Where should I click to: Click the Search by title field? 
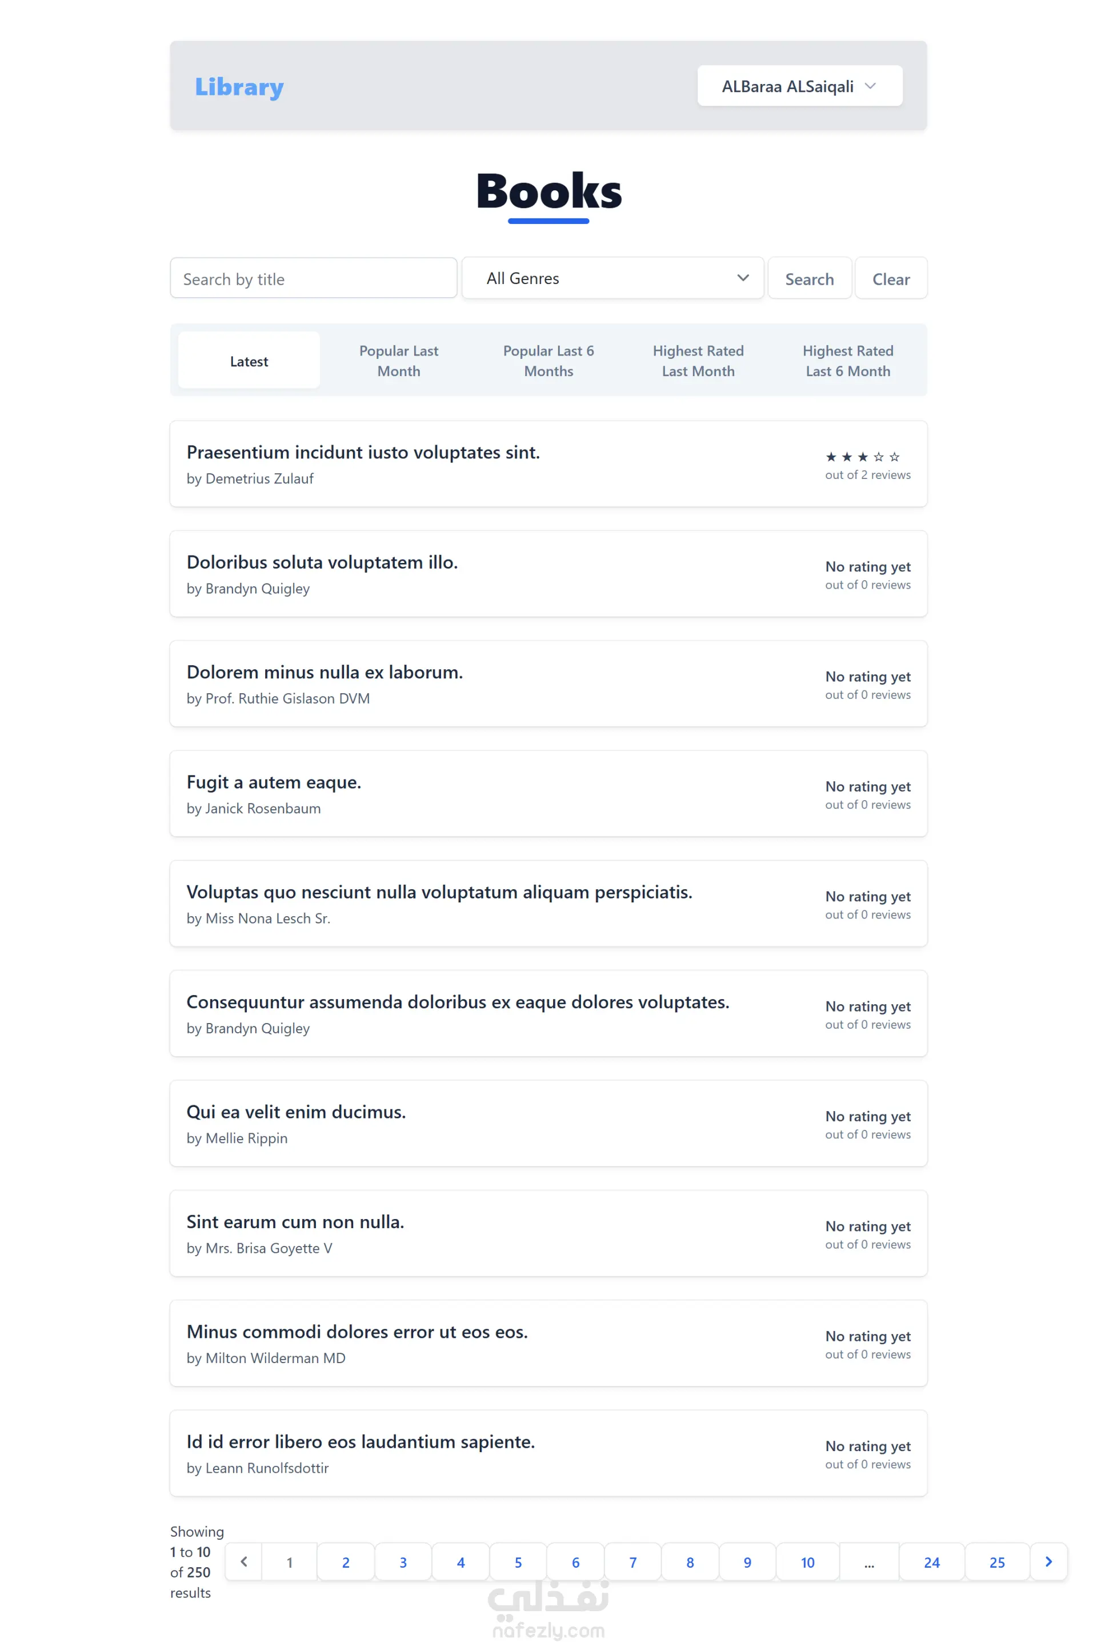coord(314,278)
